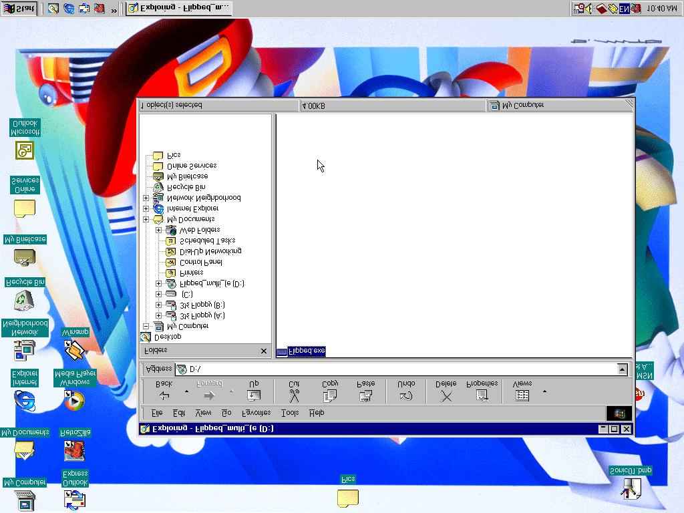Click the Delete toolbar icon
Viewport: 684px width, 513px height.
tap(446, 395)
